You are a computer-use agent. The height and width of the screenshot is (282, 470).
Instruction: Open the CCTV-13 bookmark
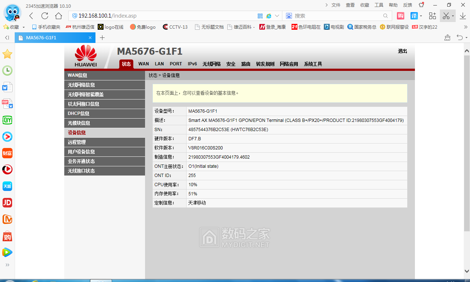coord(175,27)
